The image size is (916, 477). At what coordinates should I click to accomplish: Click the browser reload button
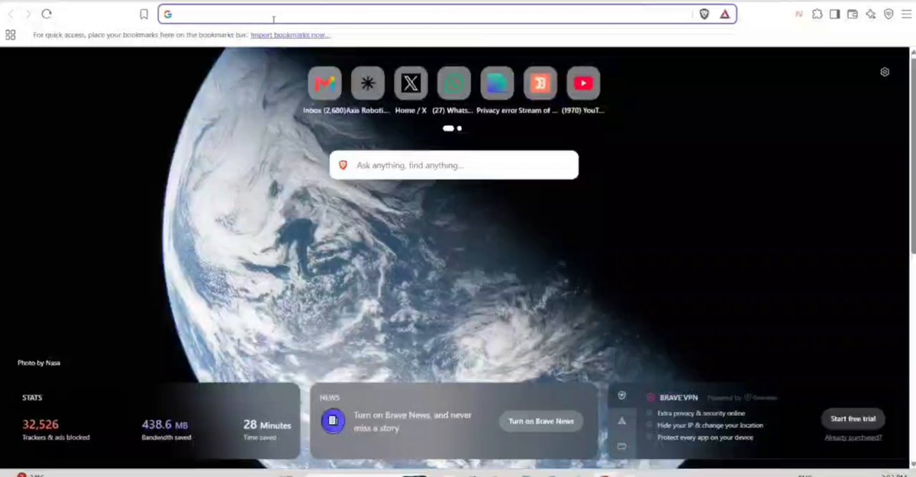tap(47, 14)
